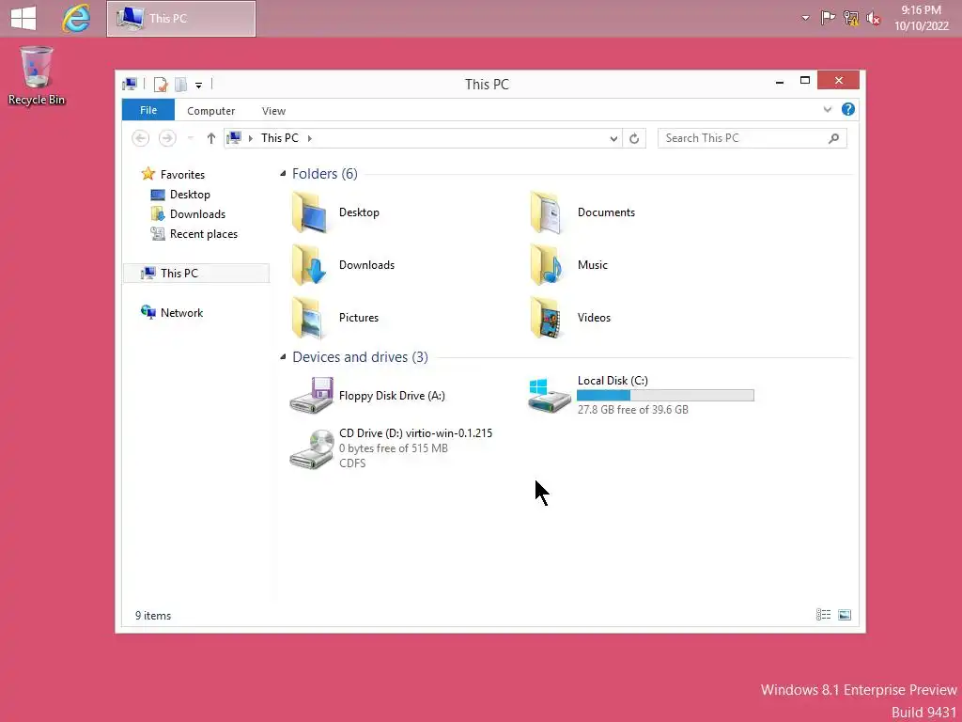Viewport: 962px width, 722px height.
Task: Select Floppy Disk Drive (A:)
Action: (368, 396)
